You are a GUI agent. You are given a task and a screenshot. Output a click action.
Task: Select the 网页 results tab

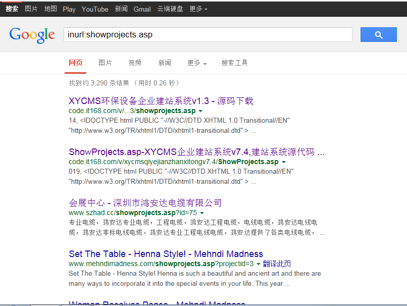coord(76,63)
